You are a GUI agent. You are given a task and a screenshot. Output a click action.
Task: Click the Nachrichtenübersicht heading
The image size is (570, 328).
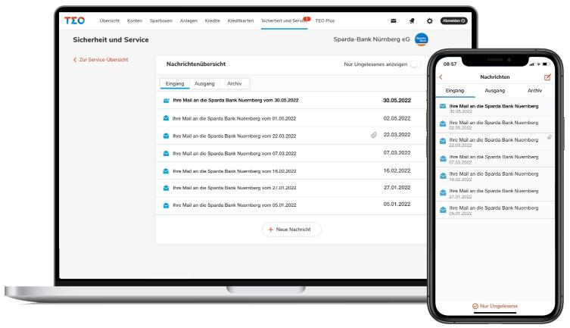(196, 64)
